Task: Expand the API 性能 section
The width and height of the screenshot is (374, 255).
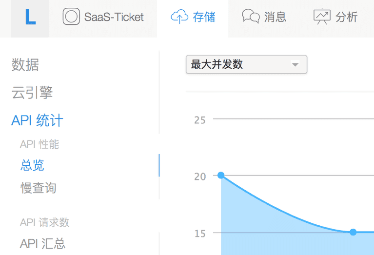Action: 39,144
